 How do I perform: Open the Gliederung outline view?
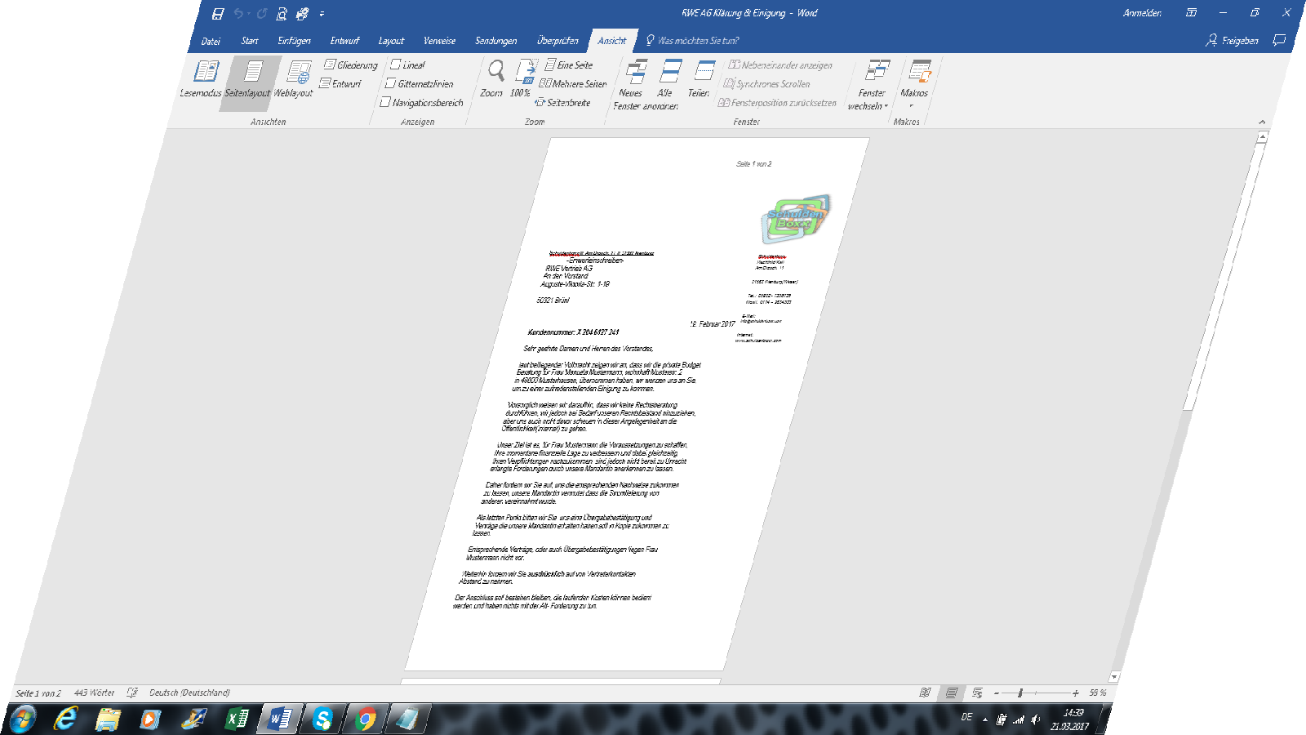coord(352,65)
